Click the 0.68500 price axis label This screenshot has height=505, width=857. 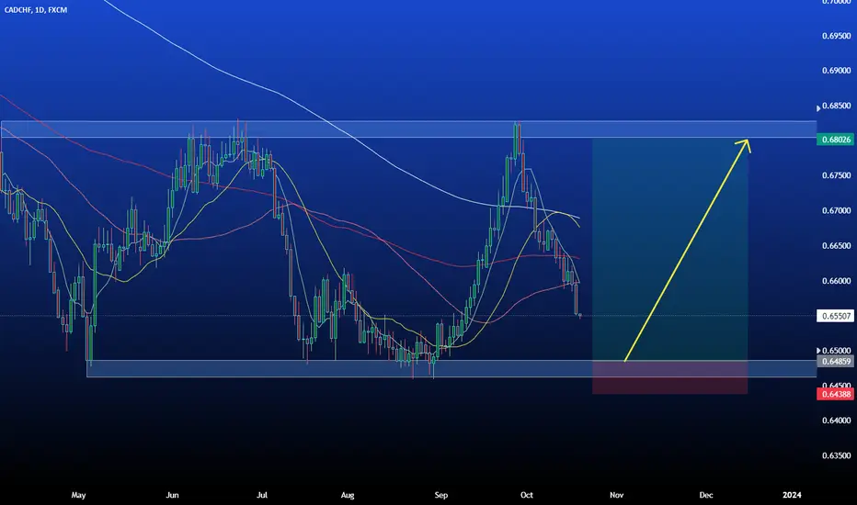(x=836, y=106)
